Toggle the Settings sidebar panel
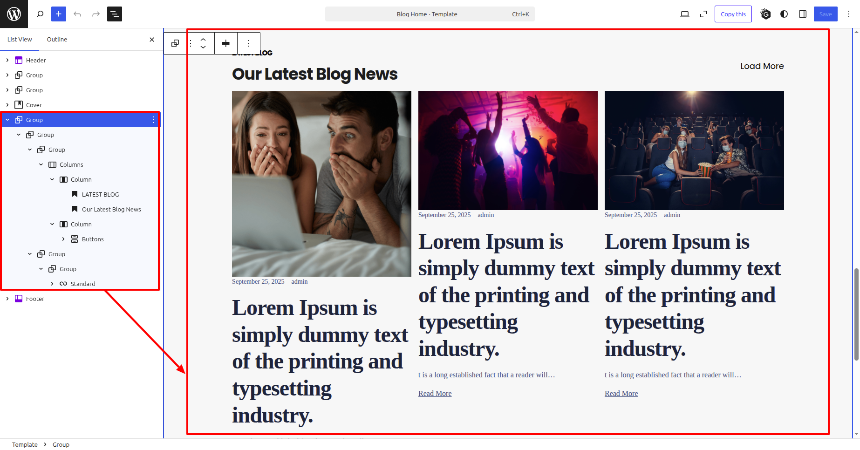Screen dimensions: 860x450 tap(803, 14)
